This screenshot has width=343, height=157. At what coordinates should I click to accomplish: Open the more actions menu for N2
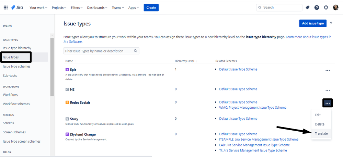click(x=328, y=90)
